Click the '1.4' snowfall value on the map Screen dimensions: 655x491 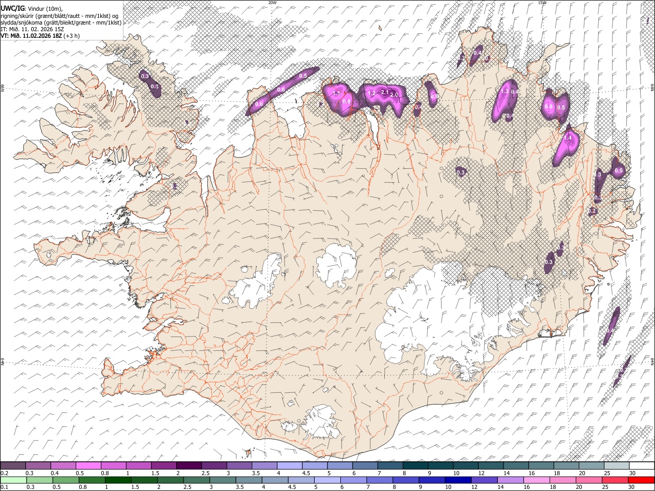click(567, 138)
